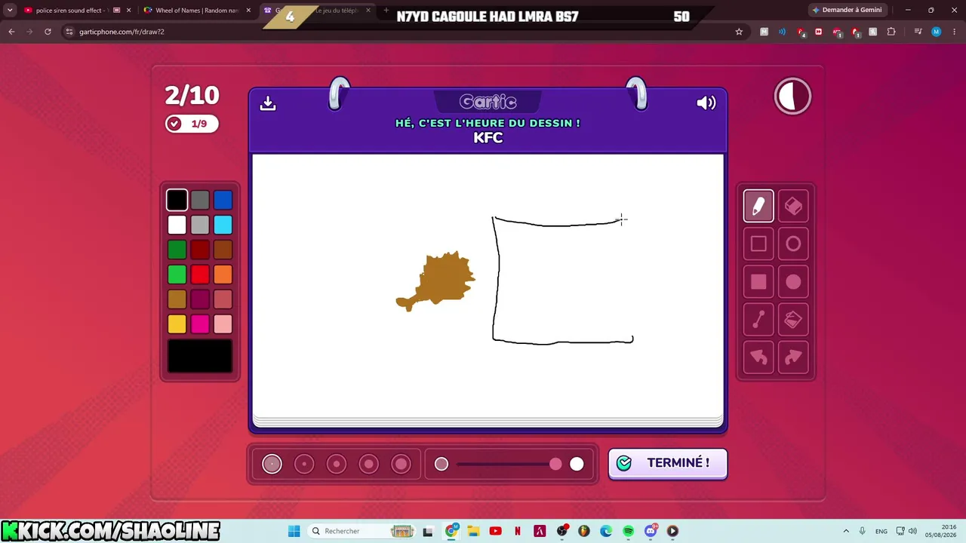This screenshot has width=966, height=543.
Task: Select the smallest brush size
Action: click(272, 465)
